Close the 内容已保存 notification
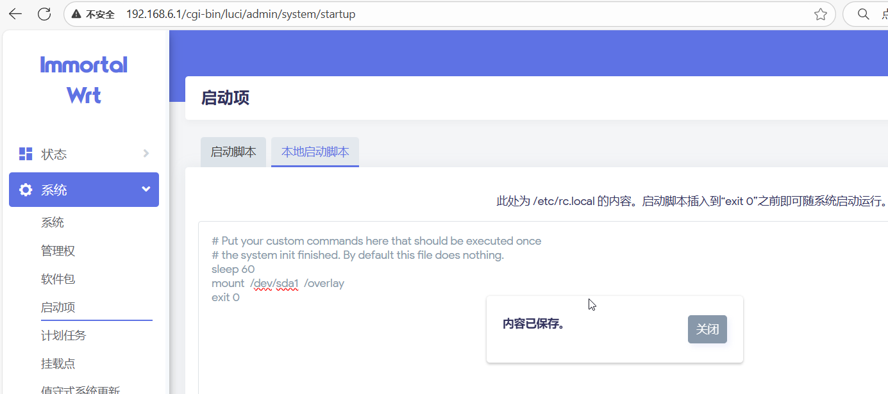 (707, 329)
